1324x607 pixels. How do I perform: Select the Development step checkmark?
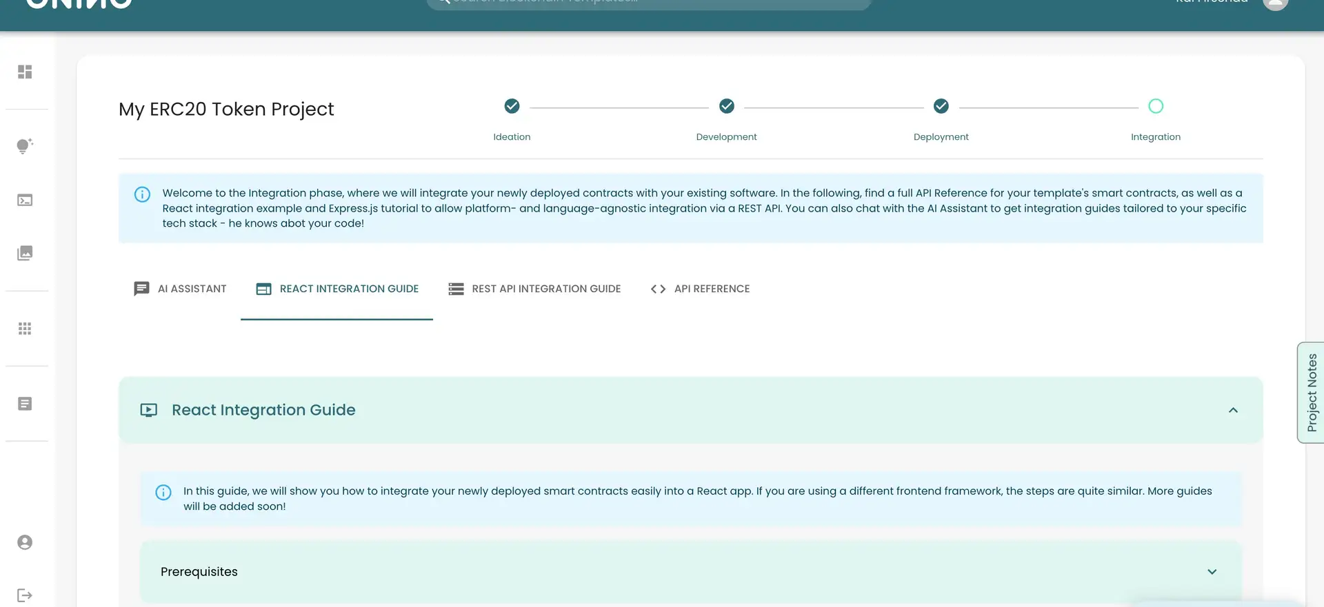click(726, 106)
